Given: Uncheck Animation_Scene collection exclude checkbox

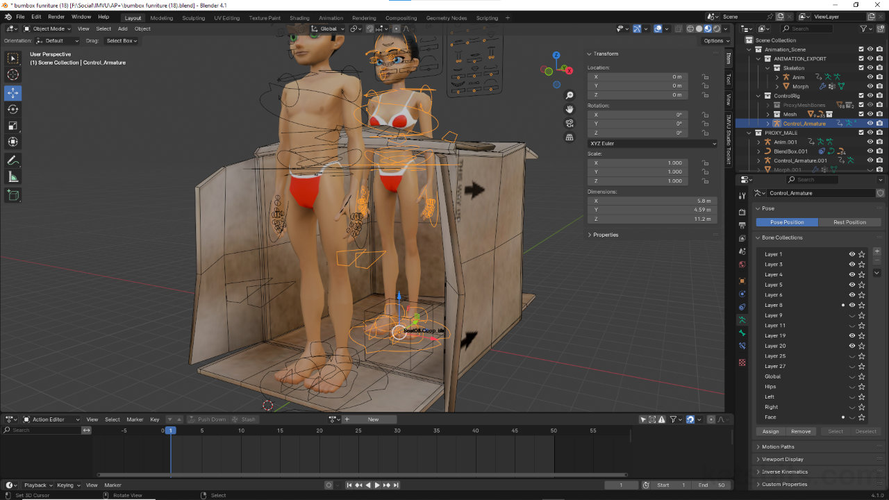Looking at the screenshot, I should (861, 49).
